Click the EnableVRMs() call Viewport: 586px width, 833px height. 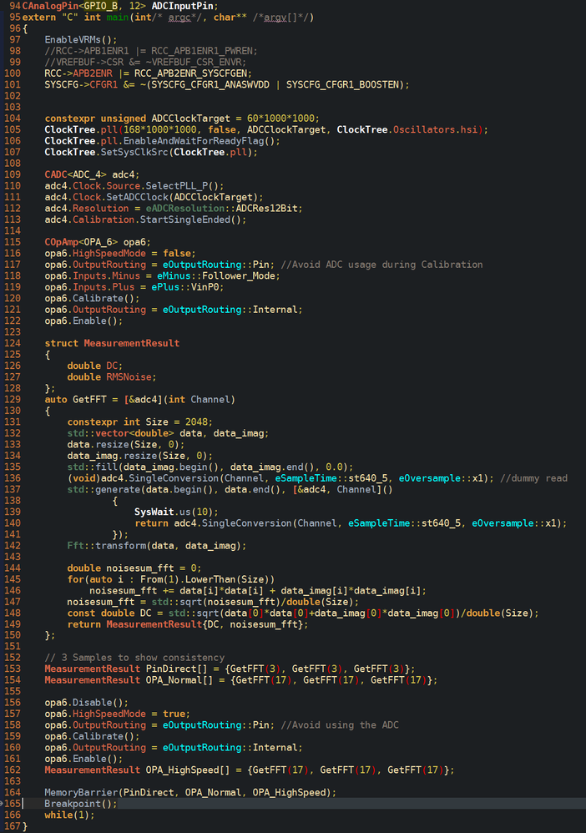click(x=81, y=39)
